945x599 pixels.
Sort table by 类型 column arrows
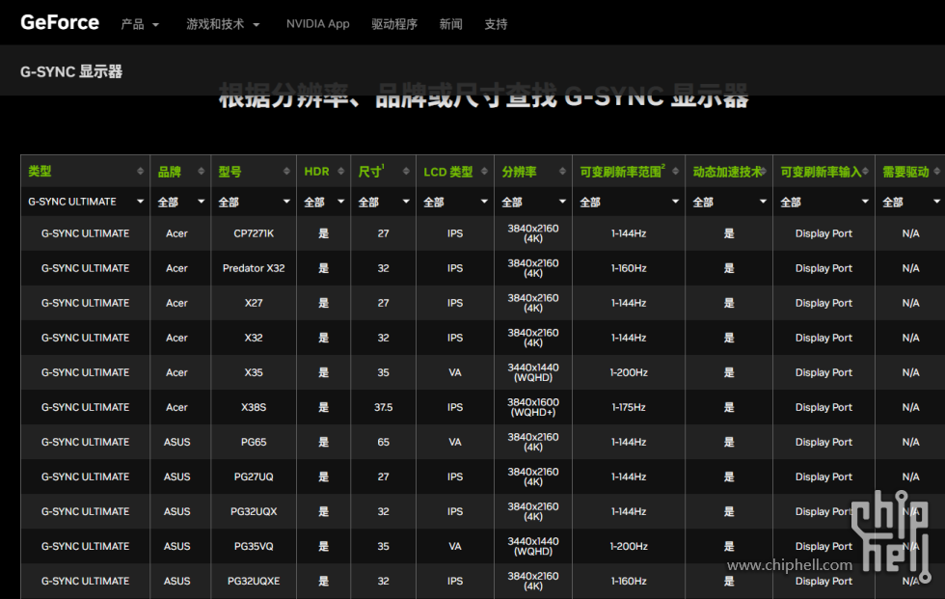pyautogui.click(x=141, y=171)
